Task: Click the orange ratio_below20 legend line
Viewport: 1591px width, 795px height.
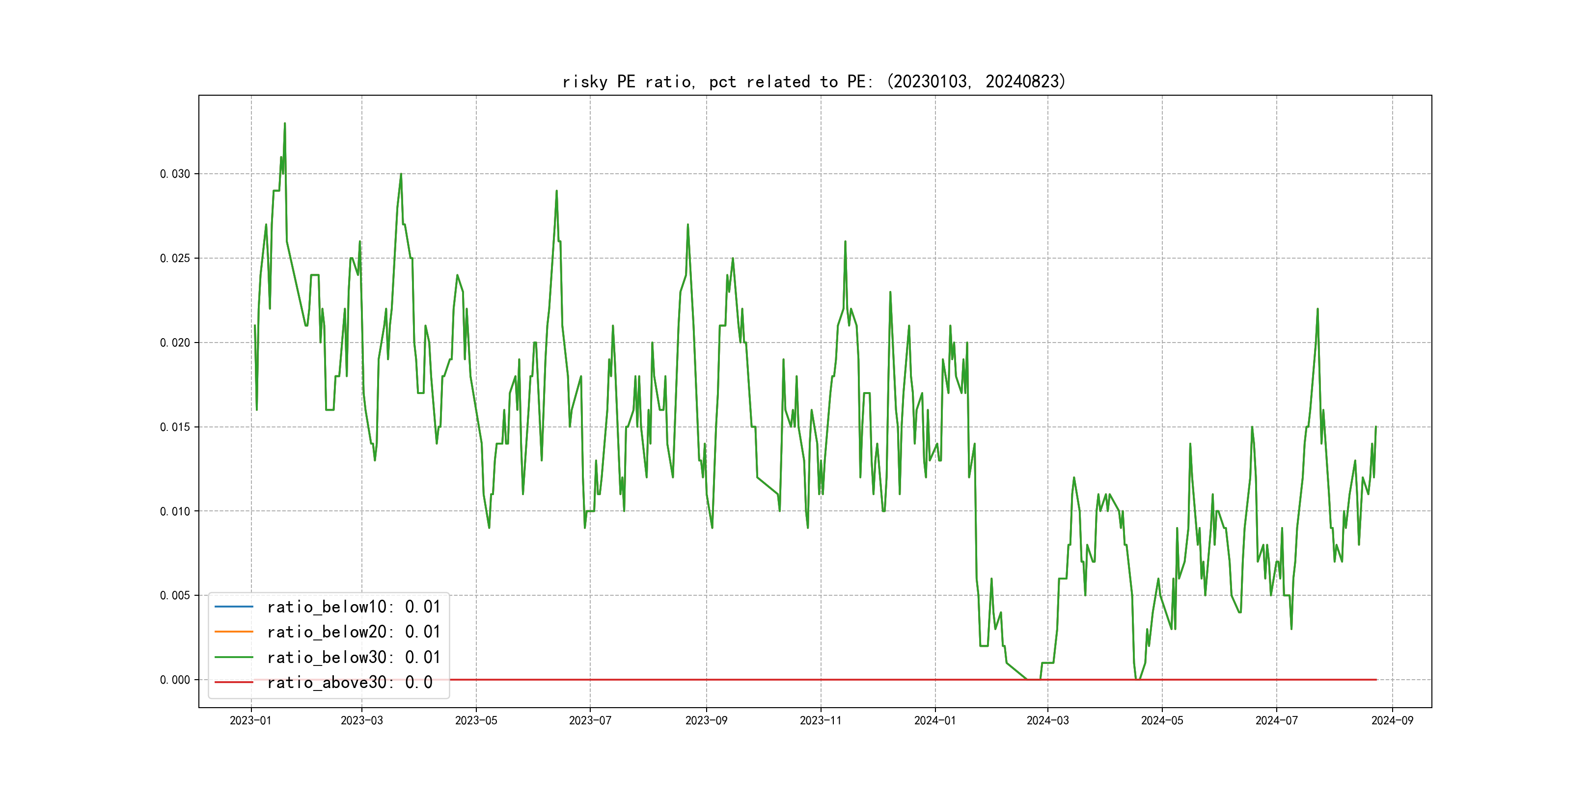Action: click(x=233, y=632)
